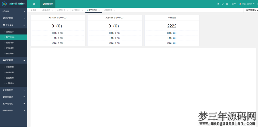Screen dimensions: 258x127
Task: Click the 后台管理中心 logo icon
Action: click(5, 4)
